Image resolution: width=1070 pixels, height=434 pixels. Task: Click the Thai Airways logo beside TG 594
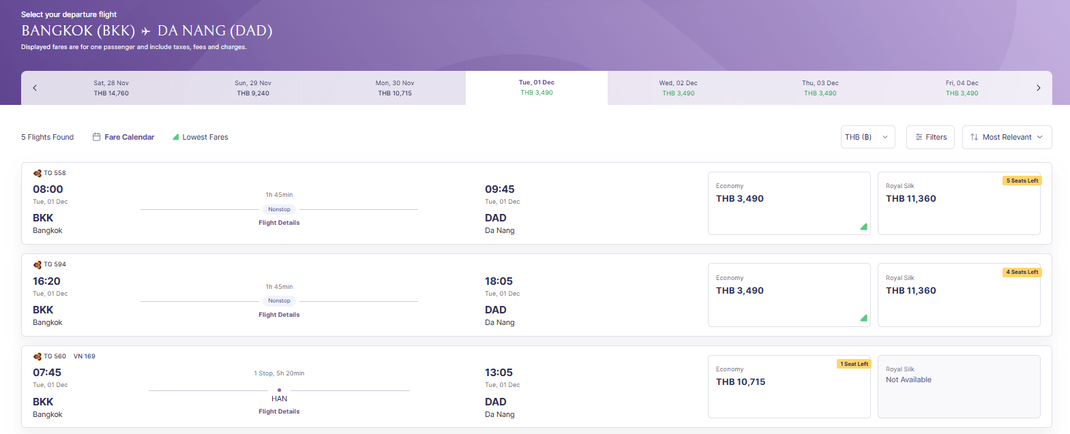(x=38, y=264)
